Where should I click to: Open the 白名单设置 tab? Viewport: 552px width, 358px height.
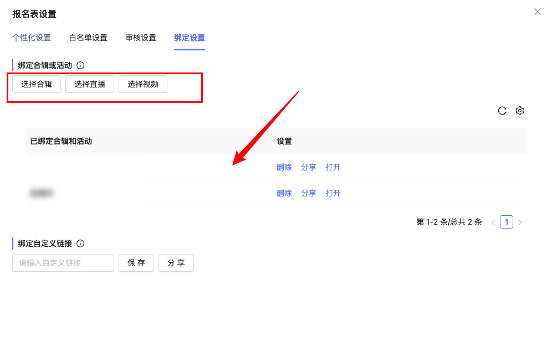[x=88, y=38]
